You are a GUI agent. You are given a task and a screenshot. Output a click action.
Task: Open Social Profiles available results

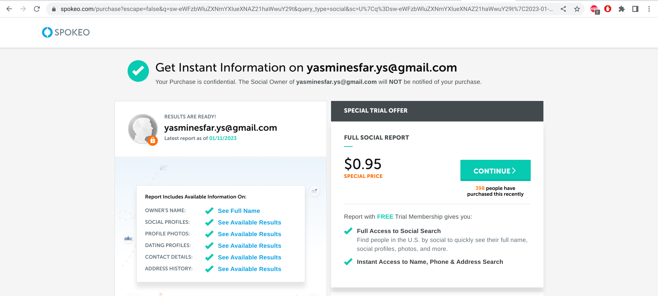tap(249, 222)
